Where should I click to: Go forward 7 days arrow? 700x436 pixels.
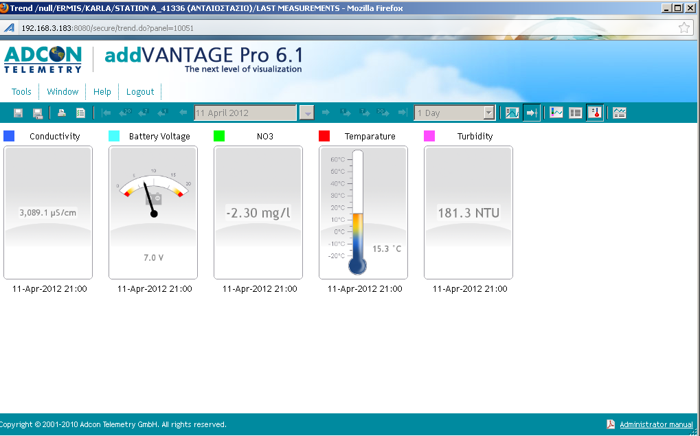click(364, 113)
